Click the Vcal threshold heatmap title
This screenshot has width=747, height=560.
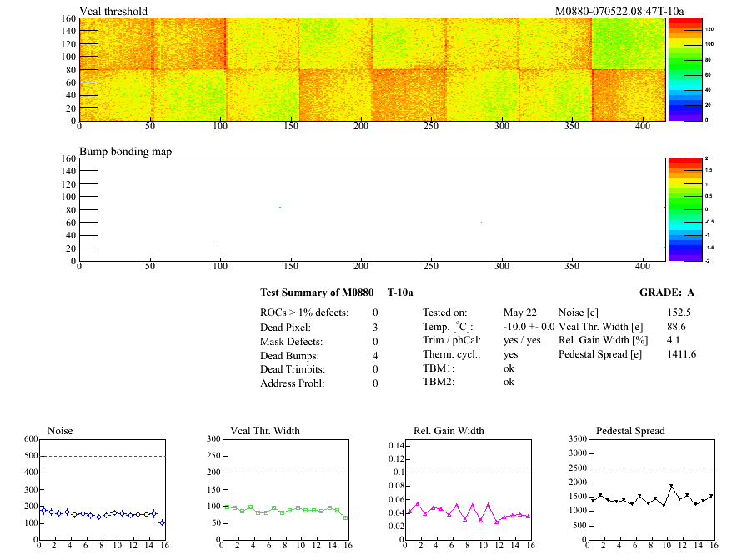pos(113,11)
